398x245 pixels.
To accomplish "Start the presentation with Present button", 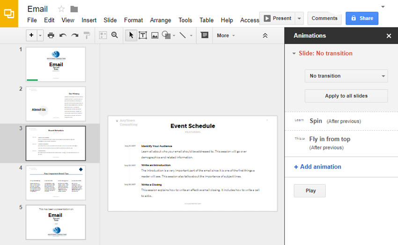I will pyautogui.click(x=278, y=18).
